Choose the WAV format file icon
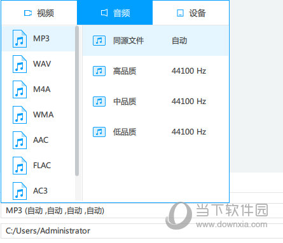The width and height of the screenshot is (283, 243). [20, 64]
